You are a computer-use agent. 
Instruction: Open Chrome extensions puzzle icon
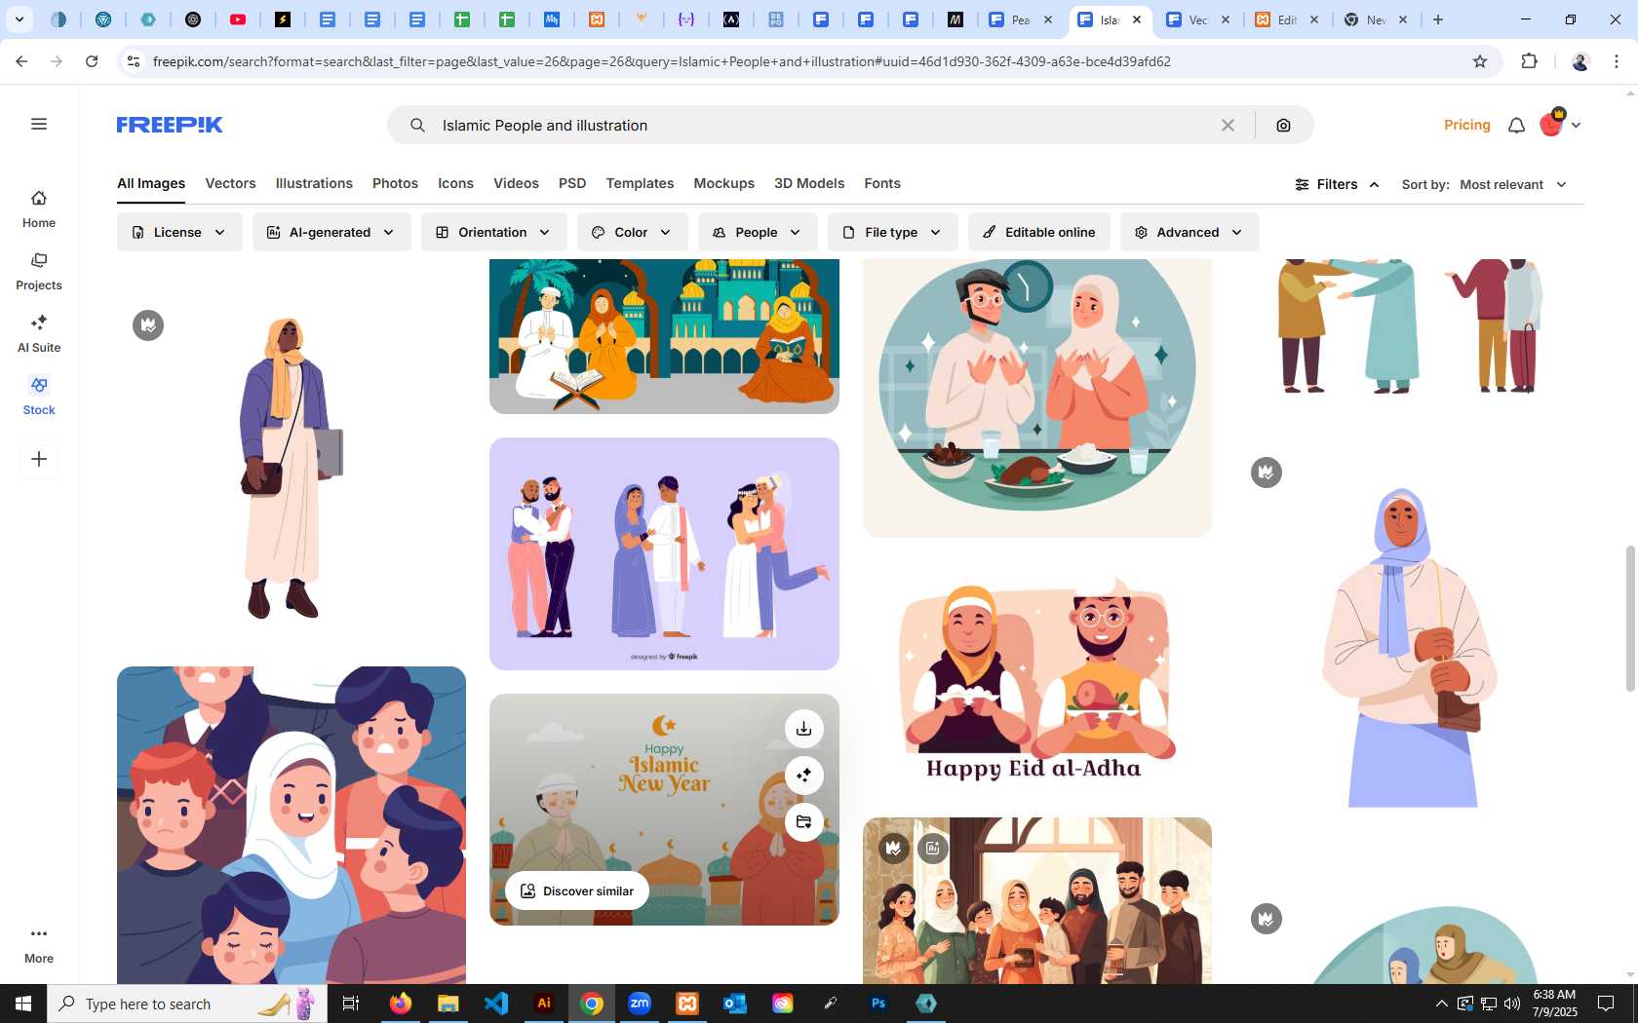point(1529,61)
